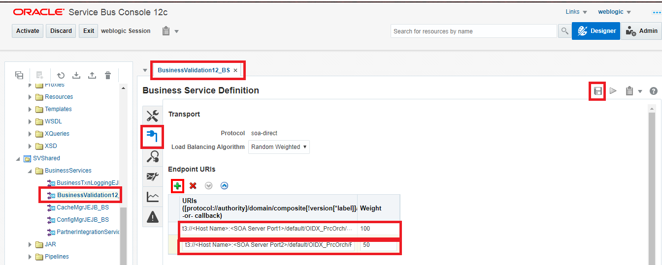The width and height of the screenshot is (662, 265).
Task: Open the weblogic user menu
Action: pos(614,12)
